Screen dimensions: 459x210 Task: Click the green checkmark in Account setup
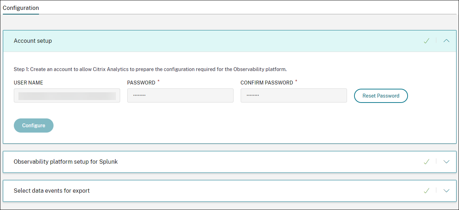click(x=426, y=41)
